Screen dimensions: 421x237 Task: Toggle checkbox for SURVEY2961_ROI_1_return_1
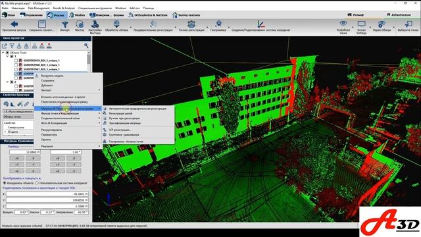(x=16, y=69)
